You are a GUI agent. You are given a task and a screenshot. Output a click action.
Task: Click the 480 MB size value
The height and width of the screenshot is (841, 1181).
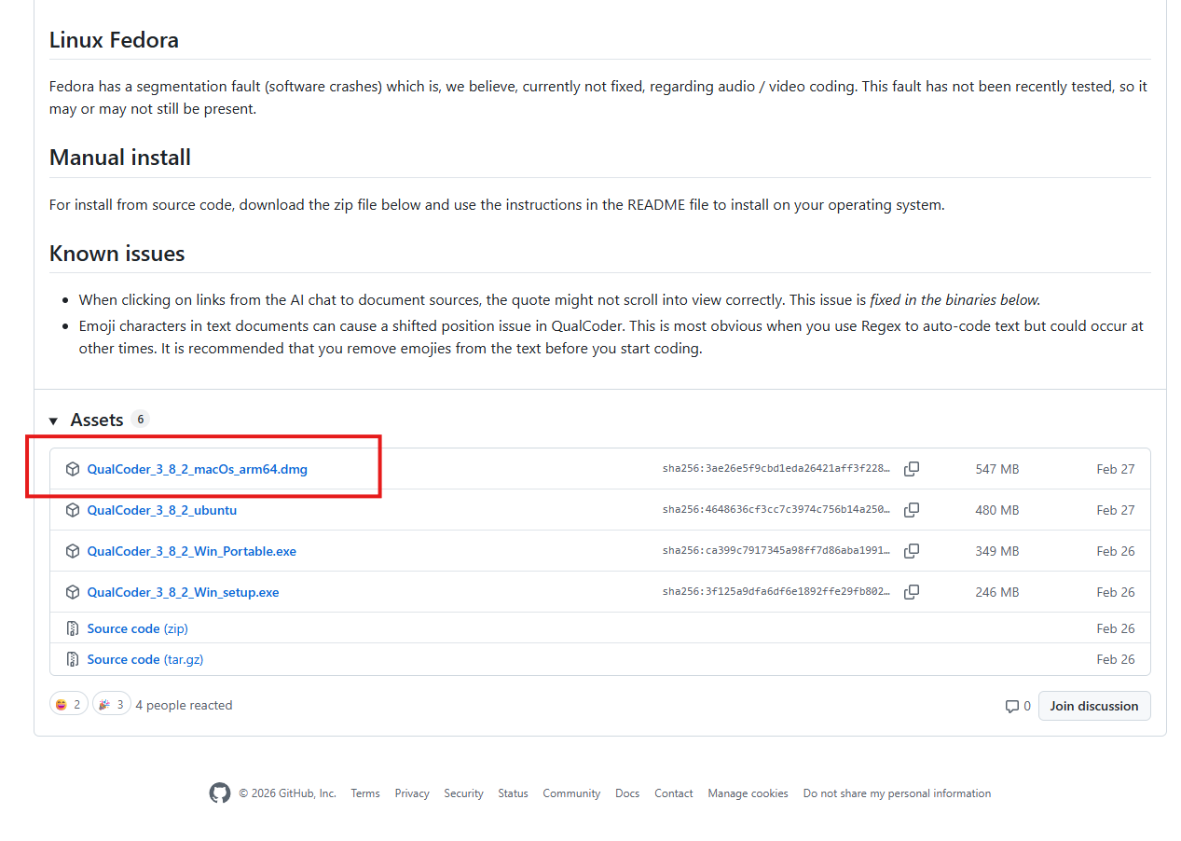pyautogui.click(x=997, y=510)
